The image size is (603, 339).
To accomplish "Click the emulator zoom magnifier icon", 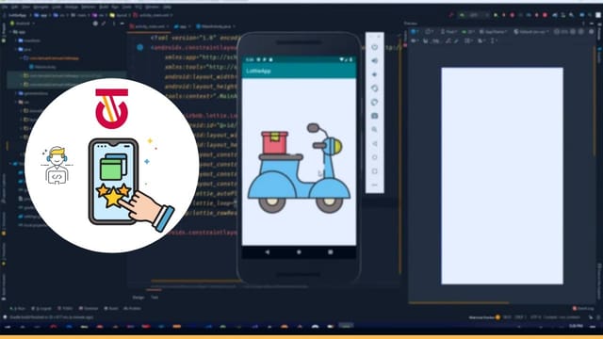I will (x=375, y=130).
